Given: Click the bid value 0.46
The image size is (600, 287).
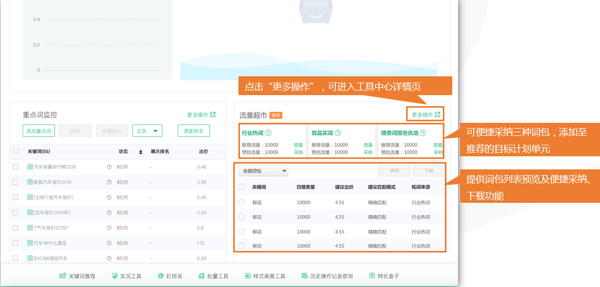Looking at the screenshot, I should (202, 167).
